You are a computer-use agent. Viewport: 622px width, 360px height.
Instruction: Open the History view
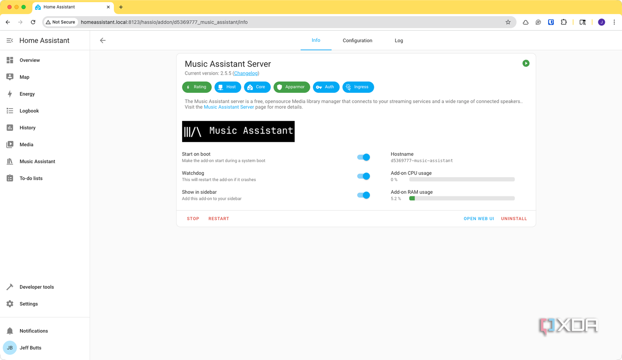click(x=28, y=127)
